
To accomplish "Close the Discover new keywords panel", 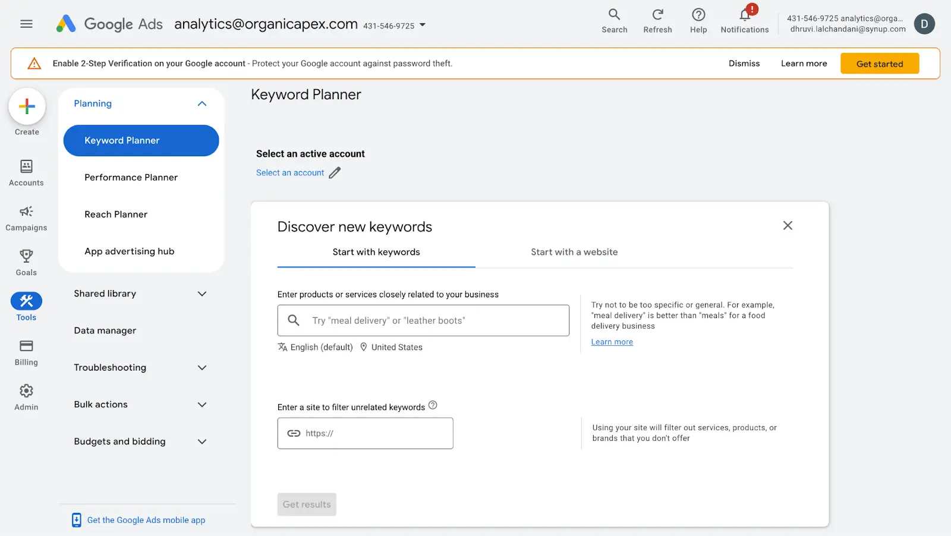I will pos(788,225).
